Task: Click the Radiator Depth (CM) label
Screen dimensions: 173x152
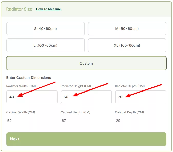Action: [130, 86]
